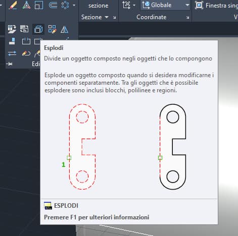
Task: Open the UCS icon dropdown arrow
Action: 134,6
